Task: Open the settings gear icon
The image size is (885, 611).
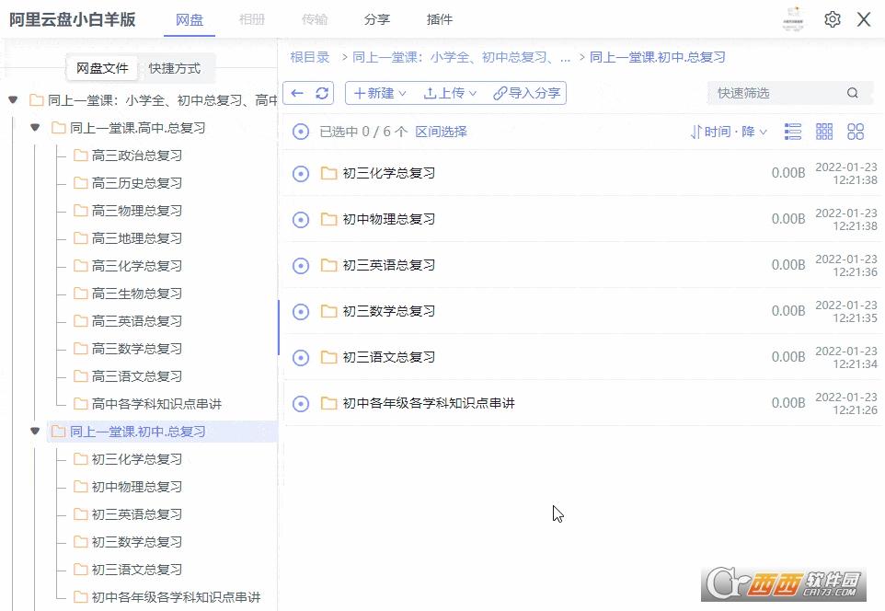Action: click(832, 19)
